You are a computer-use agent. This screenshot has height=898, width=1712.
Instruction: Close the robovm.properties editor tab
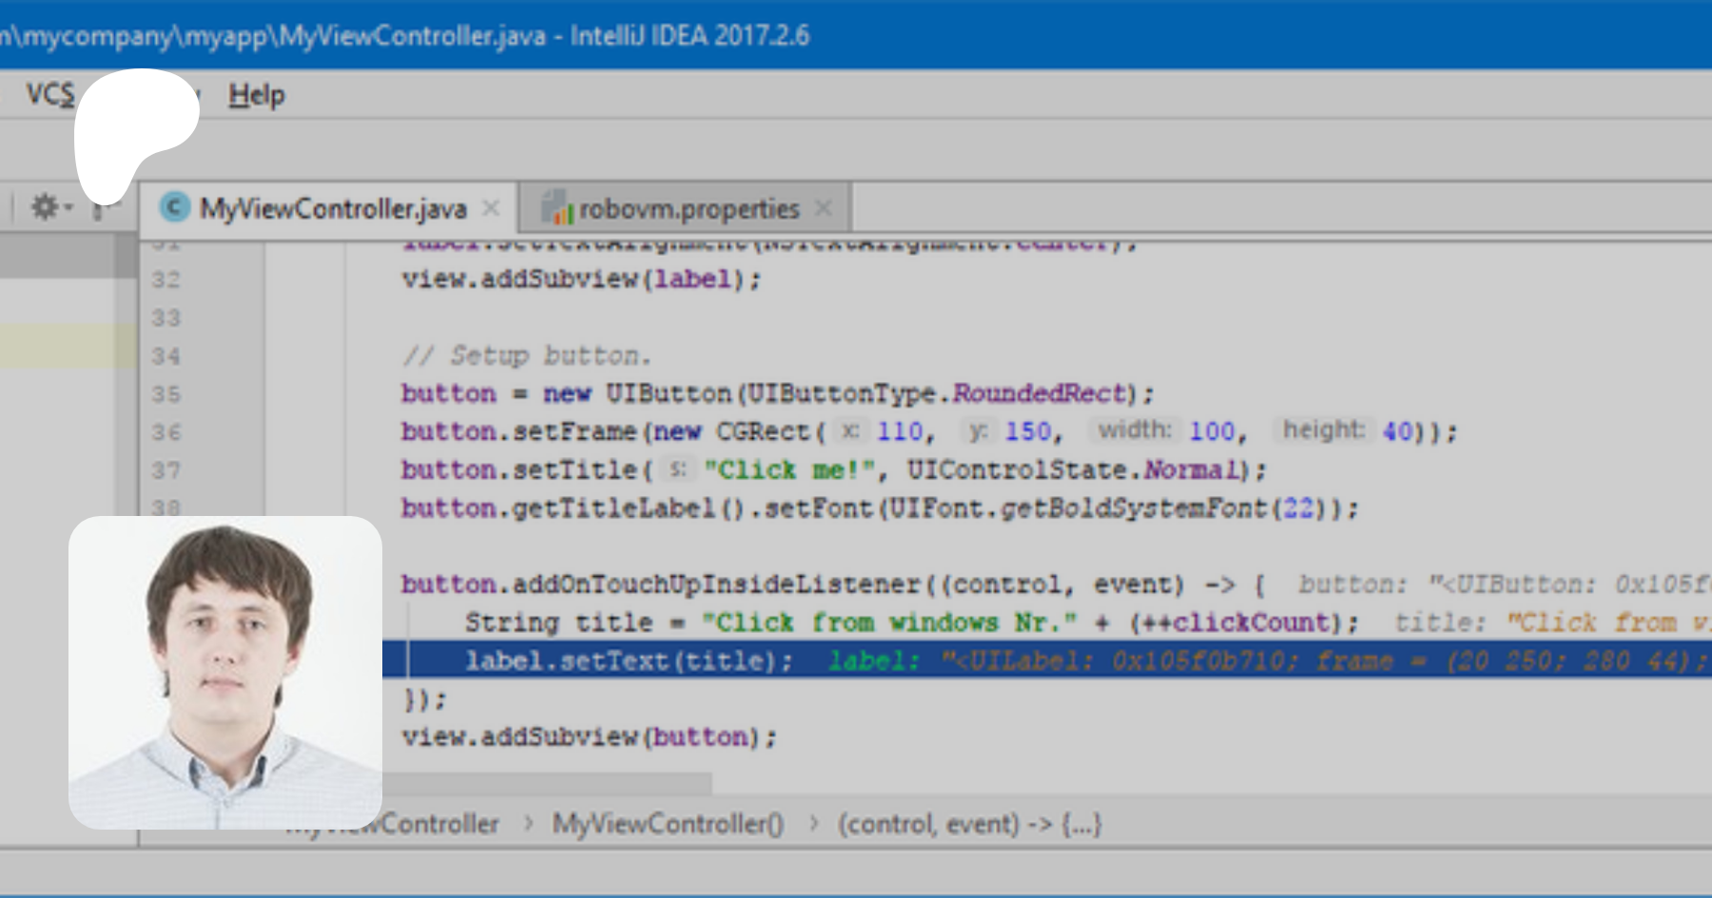(x=824, y=208)
